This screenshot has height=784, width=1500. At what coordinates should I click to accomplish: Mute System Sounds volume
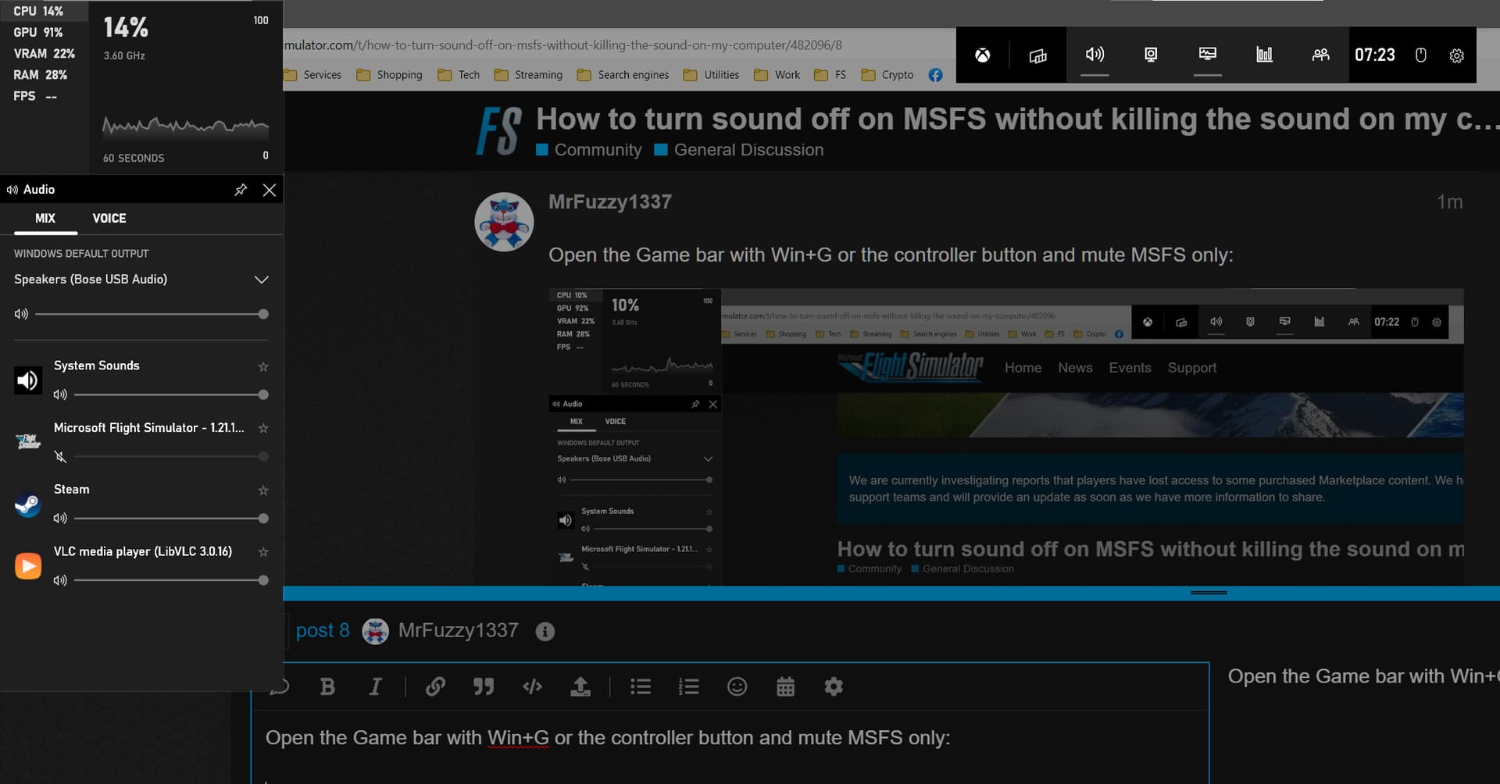[x=60, y=394]
